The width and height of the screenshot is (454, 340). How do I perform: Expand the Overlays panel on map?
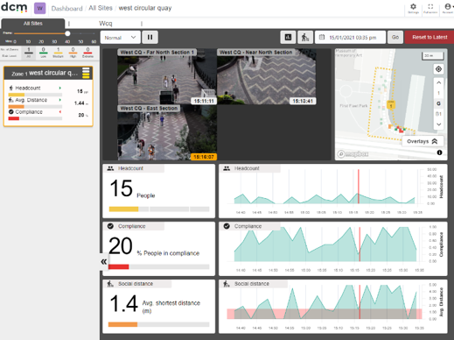point(423,141)
